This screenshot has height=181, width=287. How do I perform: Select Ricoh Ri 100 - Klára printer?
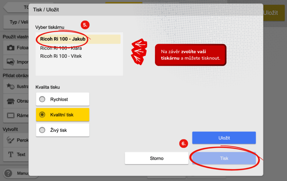click(61, 48)
